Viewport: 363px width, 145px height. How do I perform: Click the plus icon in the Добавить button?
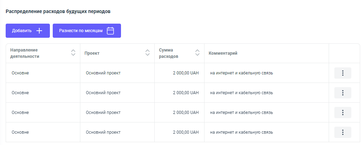point(39,31)
